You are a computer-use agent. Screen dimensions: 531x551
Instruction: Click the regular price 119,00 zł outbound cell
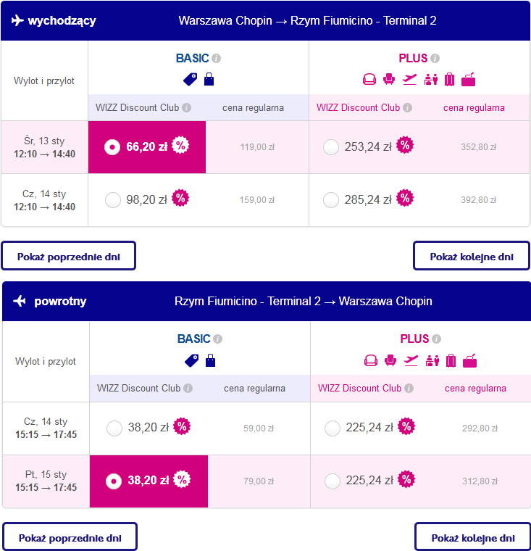257,147
